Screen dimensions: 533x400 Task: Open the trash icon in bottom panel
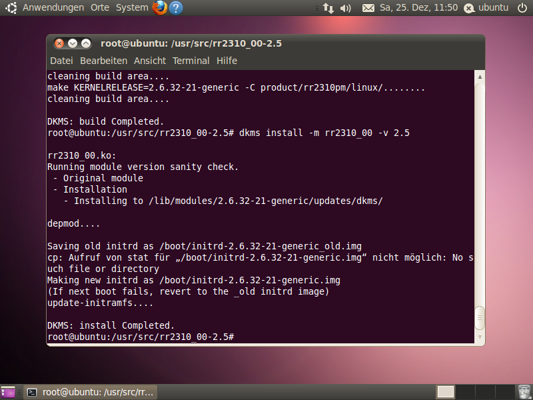tap(524, 392)
